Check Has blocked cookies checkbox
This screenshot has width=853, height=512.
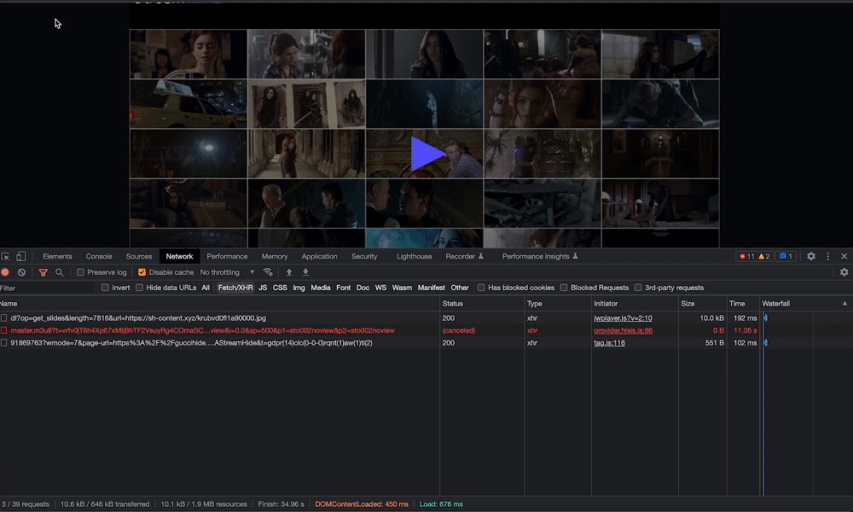481,288
